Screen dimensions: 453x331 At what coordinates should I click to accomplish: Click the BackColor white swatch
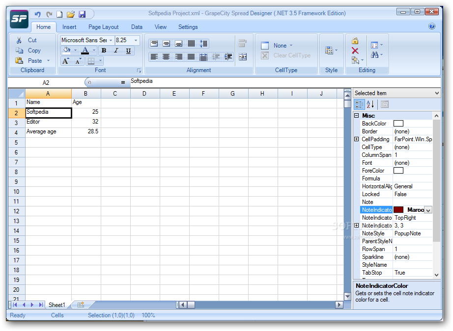tap(398, 124)
